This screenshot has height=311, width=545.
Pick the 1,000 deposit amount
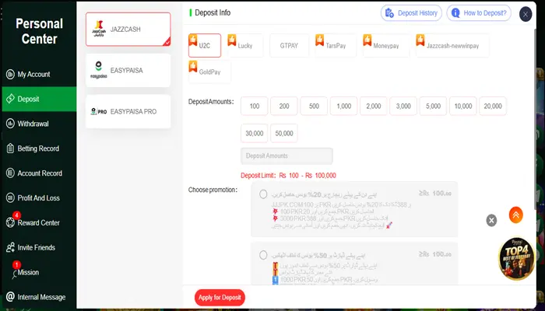[343, 107]
